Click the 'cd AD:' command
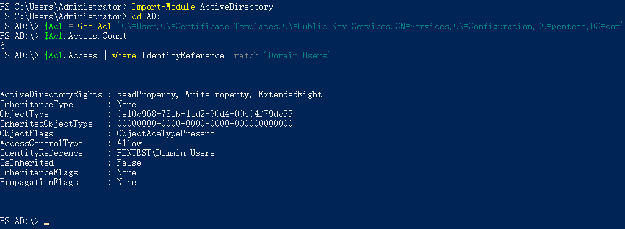 tap(146, 16)
